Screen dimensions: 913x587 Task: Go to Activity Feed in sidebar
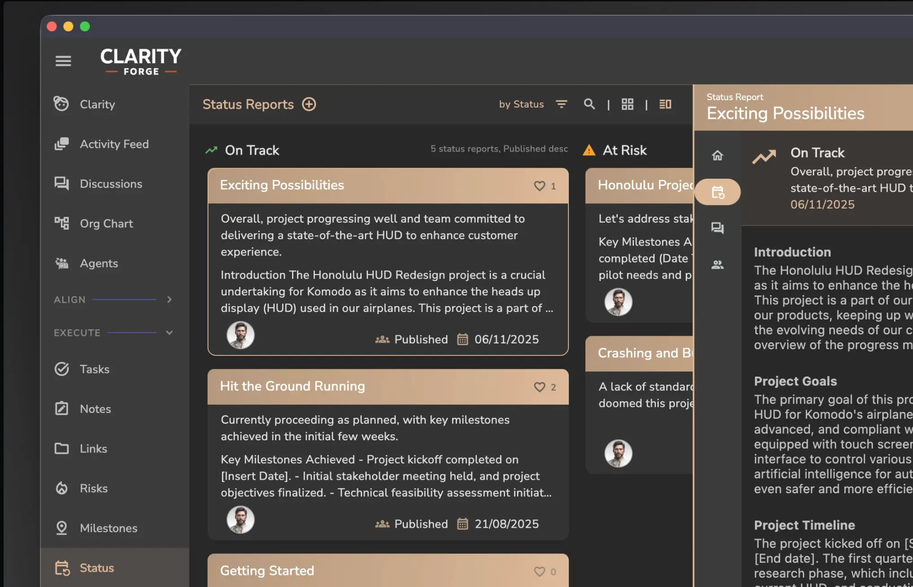click(114, 144)
